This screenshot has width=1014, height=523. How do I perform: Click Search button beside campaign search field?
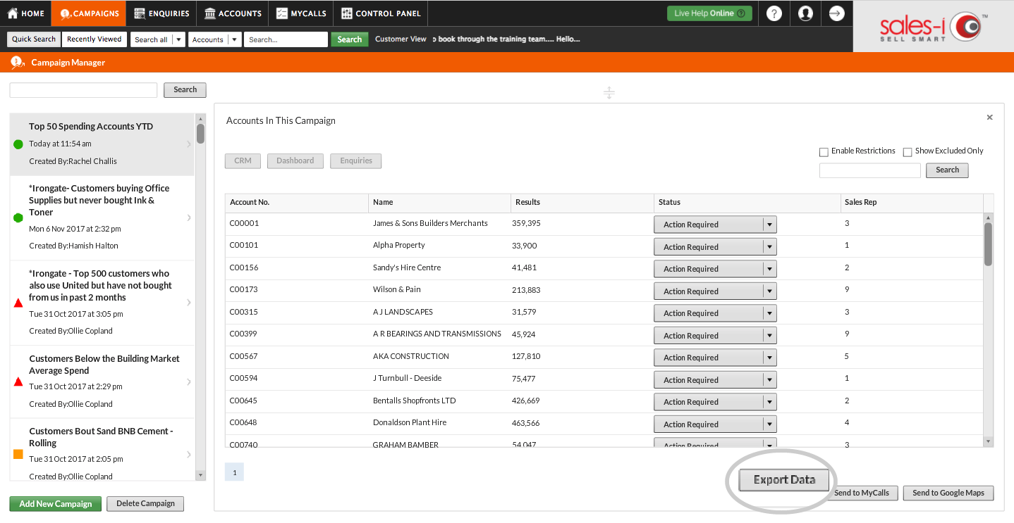coord(185,90)
